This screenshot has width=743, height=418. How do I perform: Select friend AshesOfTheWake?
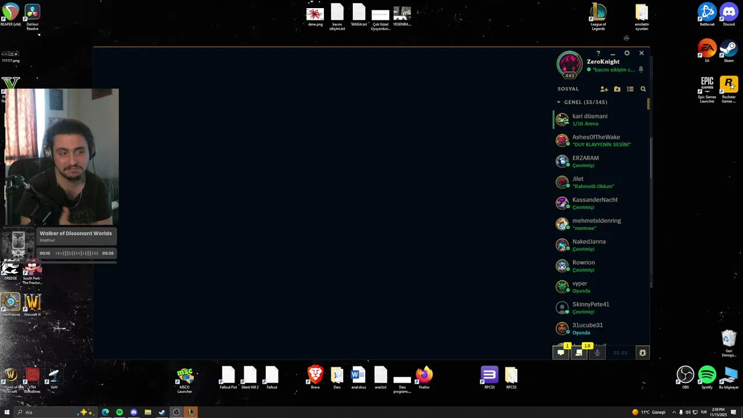(600, 140)
